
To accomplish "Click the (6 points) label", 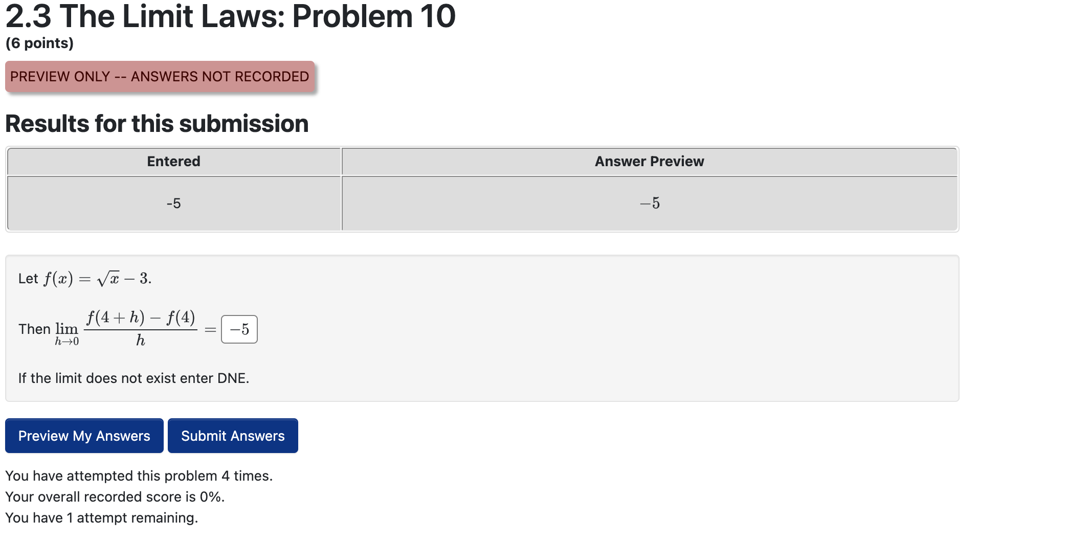I will click(38, 43).
